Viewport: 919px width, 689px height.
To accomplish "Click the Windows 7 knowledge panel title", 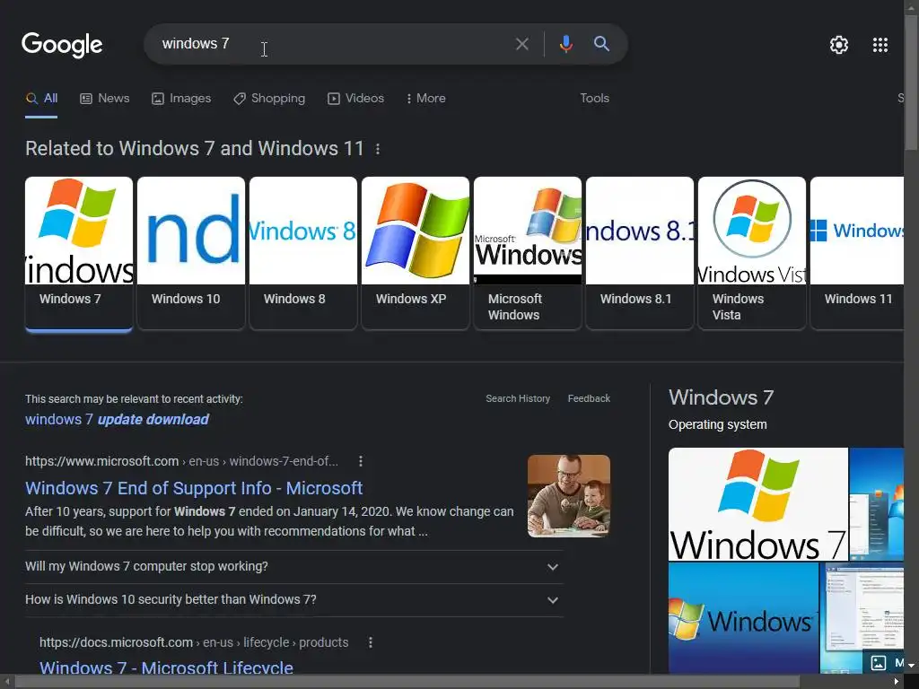I will coord(721,397).
